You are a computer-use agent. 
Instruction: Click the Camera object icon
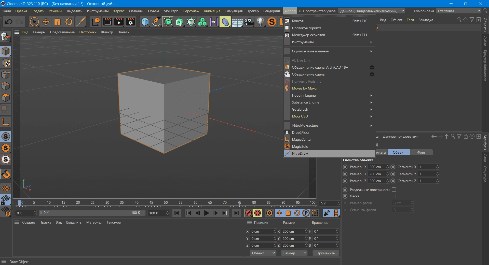click(x=249, y=22)
